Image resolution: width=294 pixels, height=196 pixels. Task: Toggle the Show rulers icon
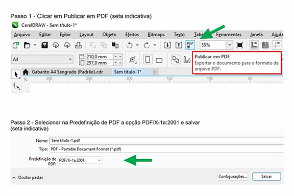[254, 45]
